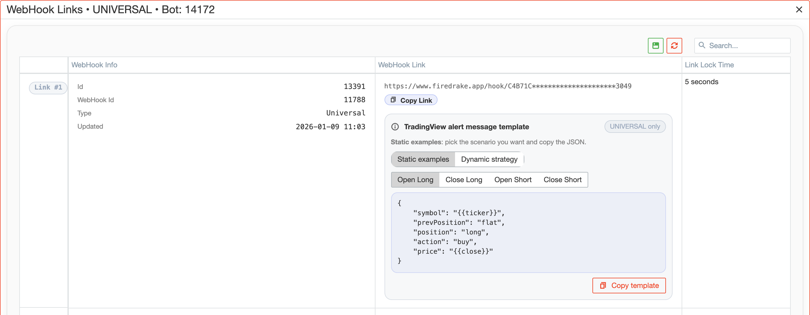Click the "position": "long" JSON line
The image size is (810, 315).
(x=451, y=232)
